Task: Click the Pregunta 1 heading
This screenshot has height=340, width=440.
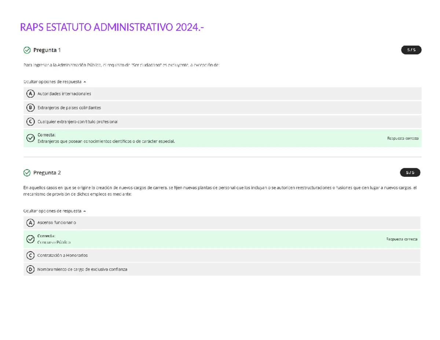Action: point(47,50)
